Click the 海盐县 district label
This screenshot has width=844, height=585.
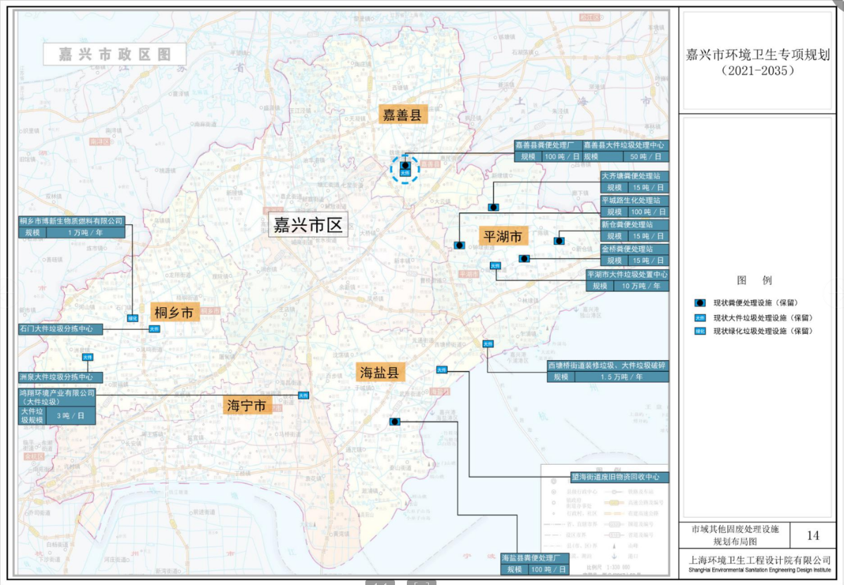click(x=380, y=372)
